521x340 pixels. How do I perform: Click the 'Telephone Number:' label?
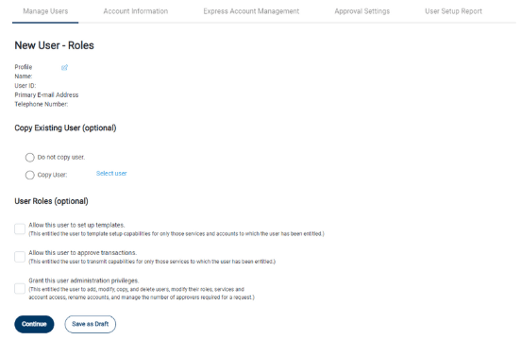tap(42, 104)
